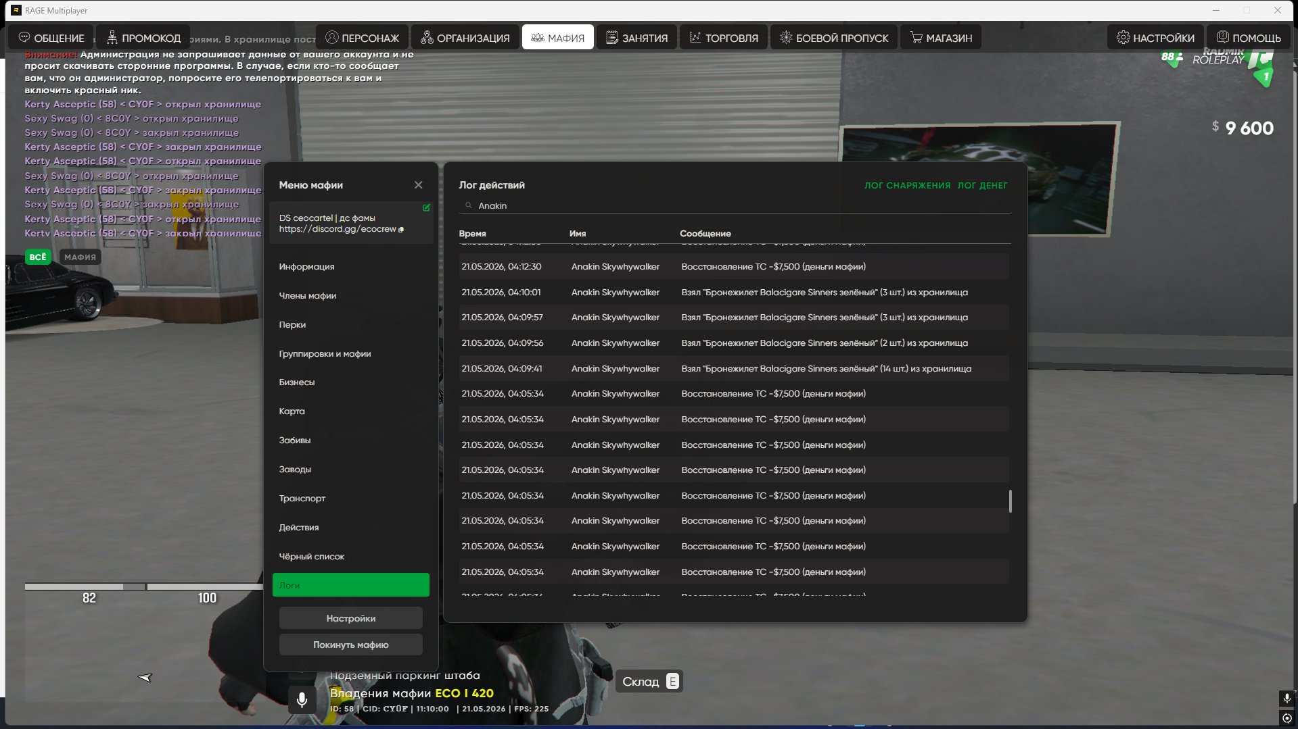Go to the ТОРГОВЛЯ tab
Viewport: 1298px width, 729px height.
724,38
